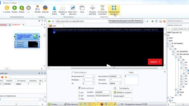The width and height of the screenshot is (189, 106).
Task: Open the Запись и отладка ribbon tab
Action: (10, 3)
